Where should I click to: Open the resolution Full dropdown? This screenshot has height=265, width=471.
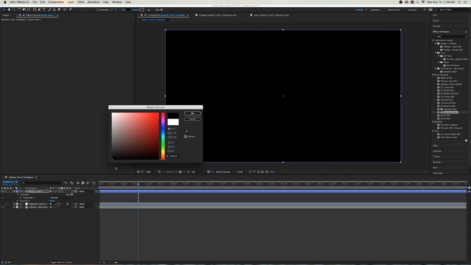[198, 172]
